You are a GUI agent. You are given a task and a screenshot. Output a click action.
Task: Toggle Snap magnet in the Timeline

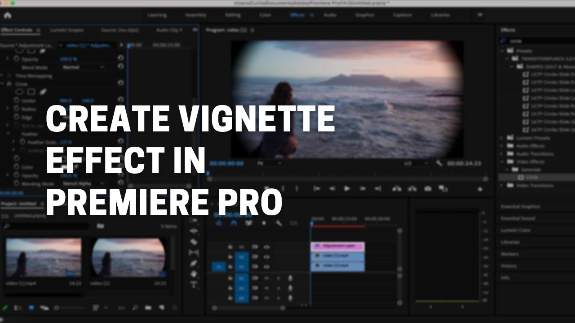pos(234,223)
